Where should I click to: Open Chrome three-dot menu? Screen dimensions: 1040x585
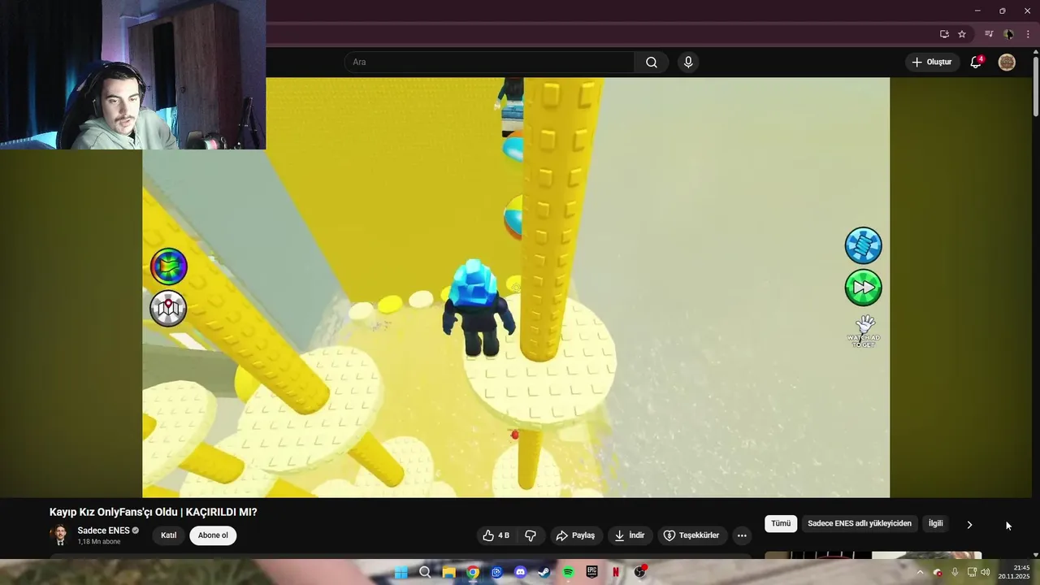click(1028, 34)
